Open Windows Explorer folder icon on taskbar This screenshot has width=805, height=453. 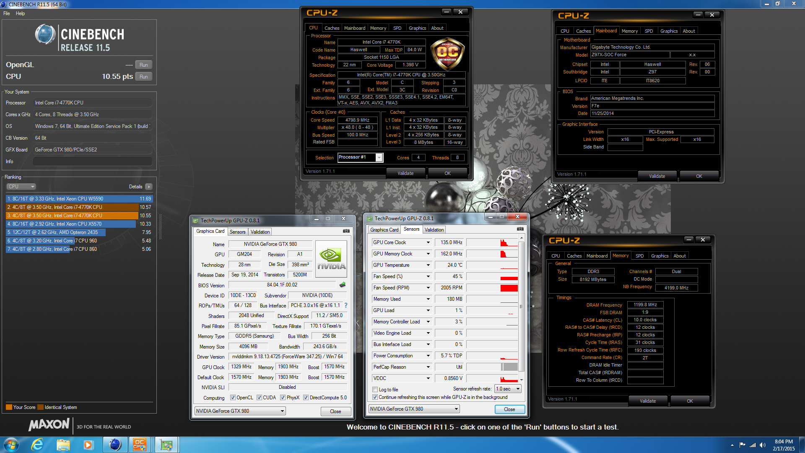coord(63,445)
